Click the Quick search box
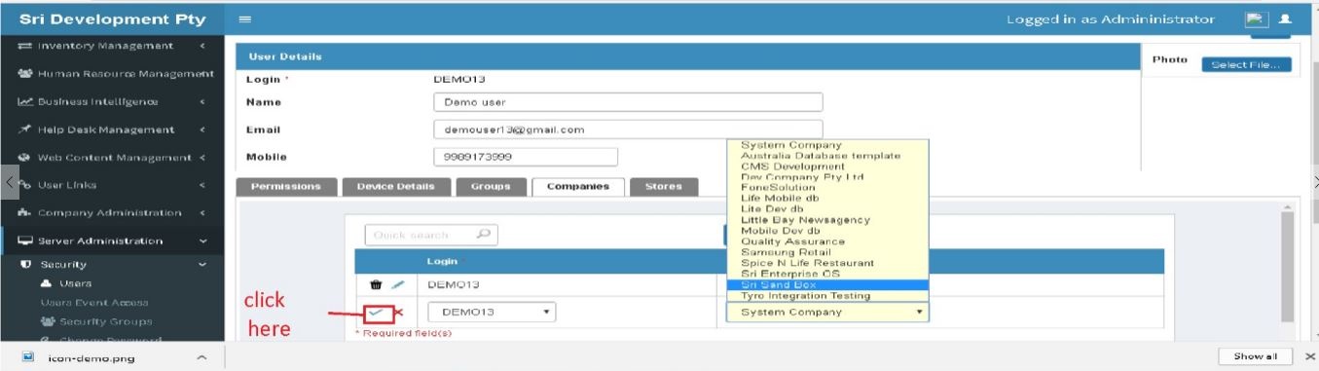 click(x=432, y=235)
